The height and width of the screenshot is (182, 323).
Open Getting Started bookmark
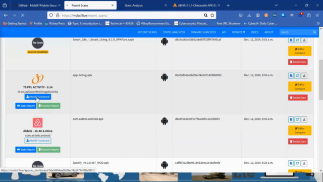[x=15, y=24]
